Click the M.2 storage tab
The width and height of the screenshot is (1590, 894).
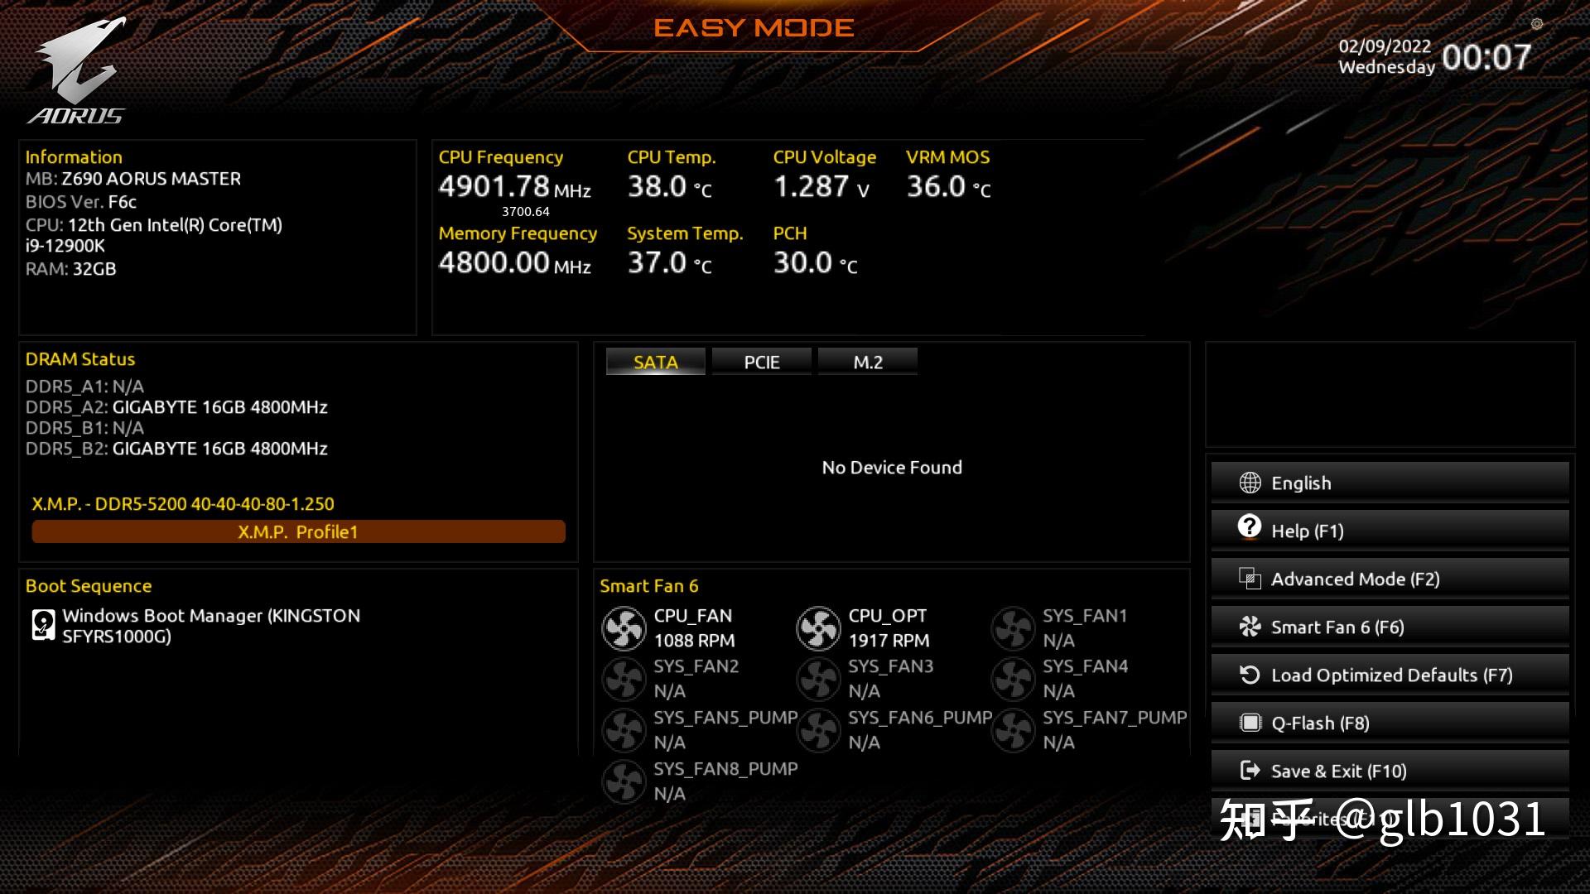868,363
